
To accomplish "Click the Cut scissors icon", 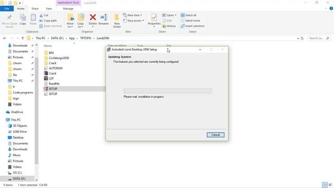I will tap(41, 15).
